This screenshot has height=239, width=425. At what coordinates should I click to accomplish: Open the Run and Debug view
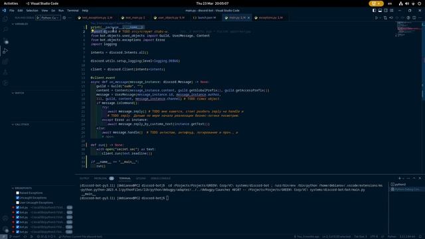[5, 50]
